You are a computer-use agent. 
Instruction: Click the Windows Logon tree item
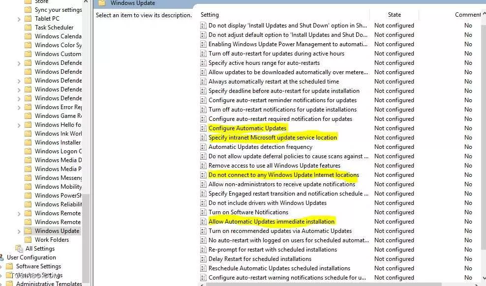tap(58, 151)
